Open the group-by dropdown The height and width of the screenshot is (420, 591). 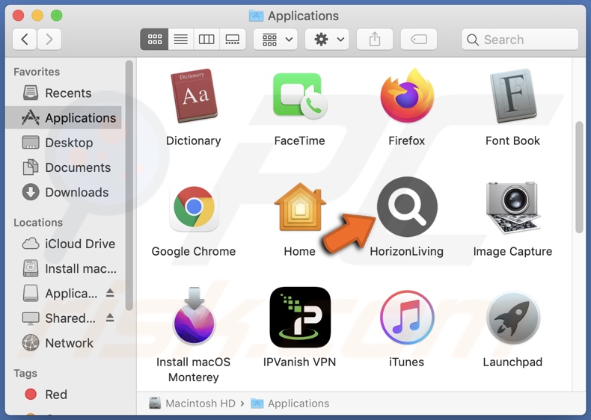[275, 39]
